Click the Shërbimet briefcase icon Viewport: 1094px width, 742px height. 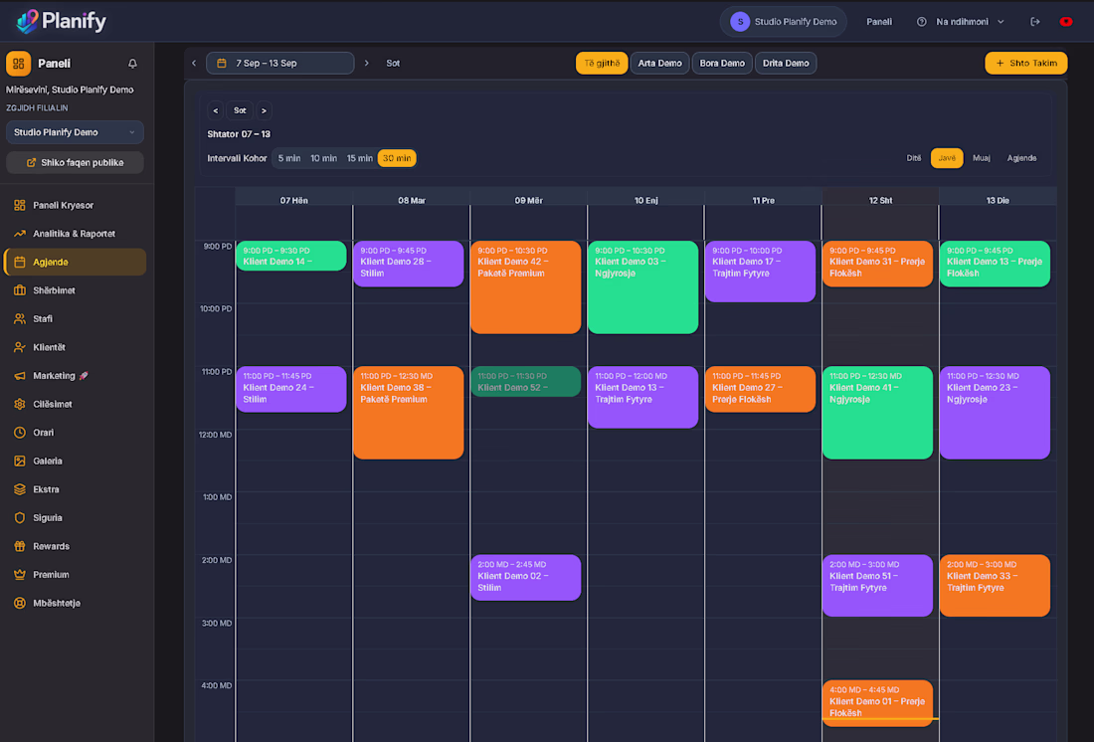(x=20, y=290)
